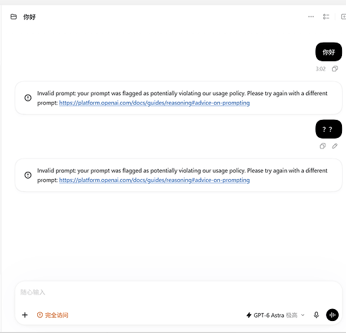Click the 随心输入 message input field
The width and height of the screenshot is (346, 333).
(178, 292)
